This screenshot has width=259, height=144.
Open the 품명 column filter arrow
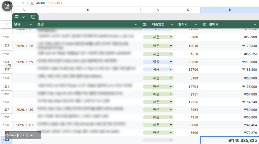tap(136, 25)
